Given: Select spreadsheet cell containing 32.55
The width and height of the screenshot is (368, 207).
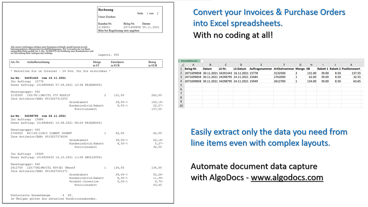Looking at the screenshot, I should [x=351, y=77].
